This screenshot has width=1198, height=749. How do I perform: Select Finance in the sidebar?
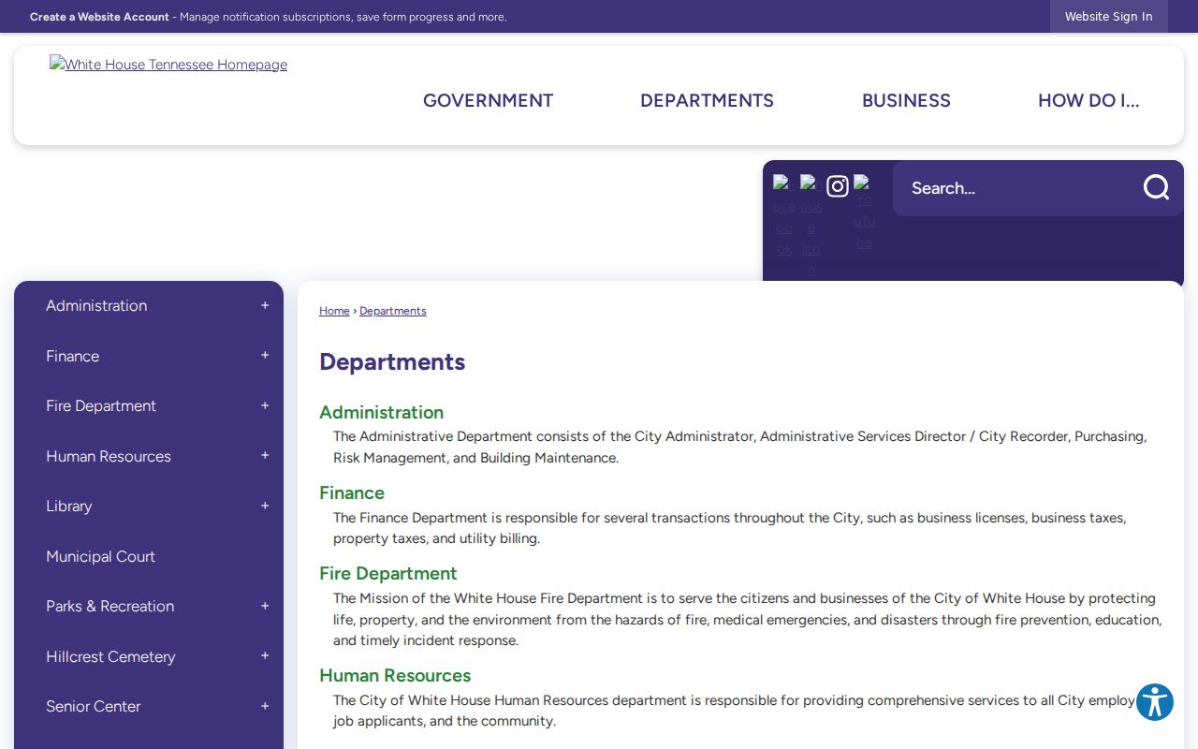[72, 356]
